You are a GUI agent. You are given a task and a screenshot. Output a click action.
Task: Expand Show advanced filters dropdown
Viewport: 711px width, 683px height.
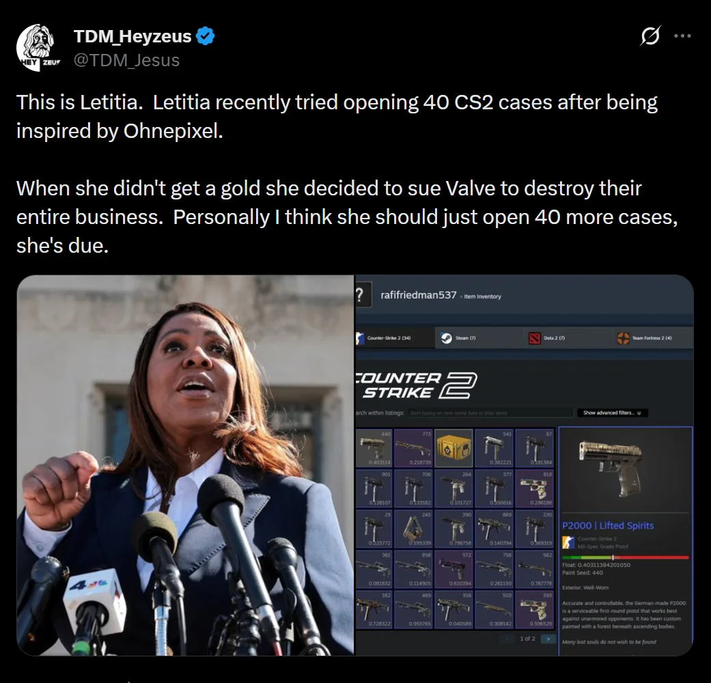(x=612, y=413)
